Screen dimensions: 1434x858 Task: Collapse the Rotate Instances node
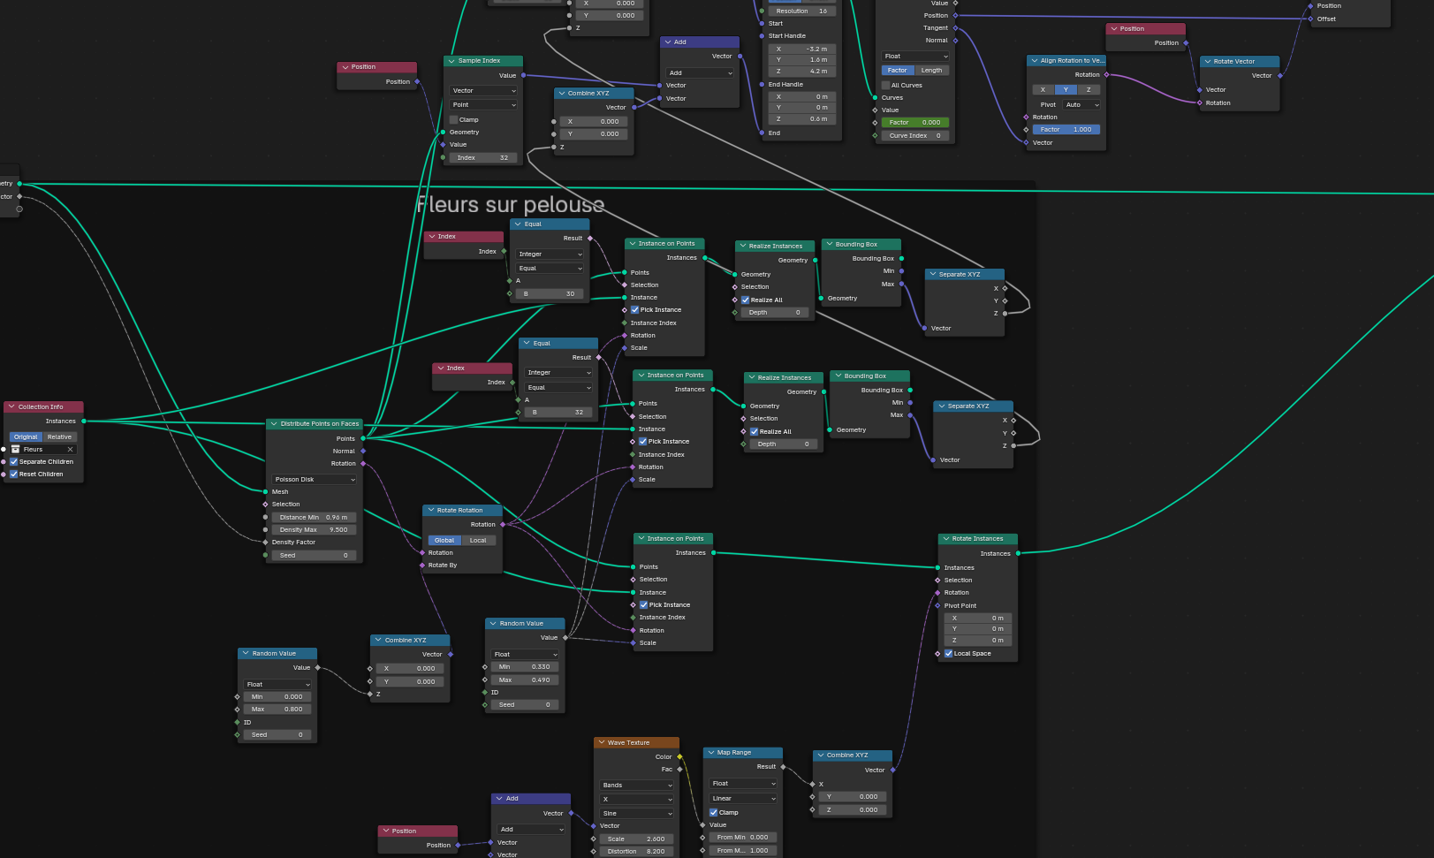[x=945, y=538]
